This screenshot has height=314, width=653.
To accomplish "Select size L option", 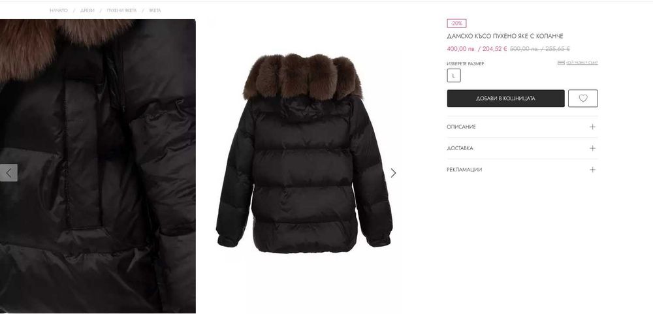I will pos(454,76).
